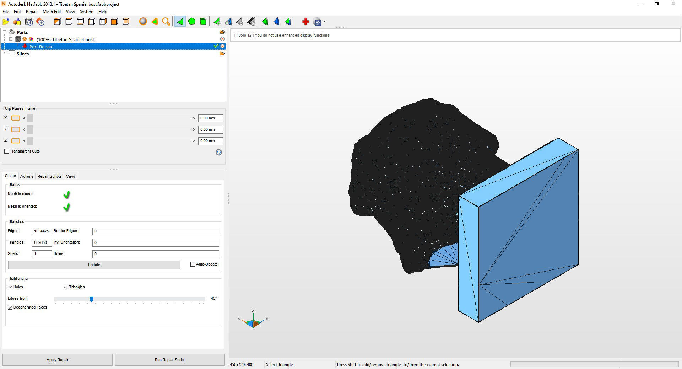682x369 pixels.
Task: Reset clip planes with the circular arrow icon
Action: pyautogui.click(x=219, y=152)
